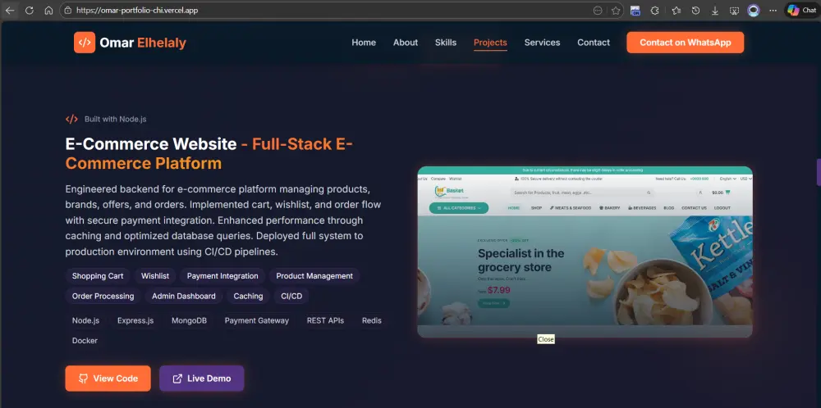
Task: Select the Shopping Cart feature tag
Action: pyautogui.click(x=98, y=276)
